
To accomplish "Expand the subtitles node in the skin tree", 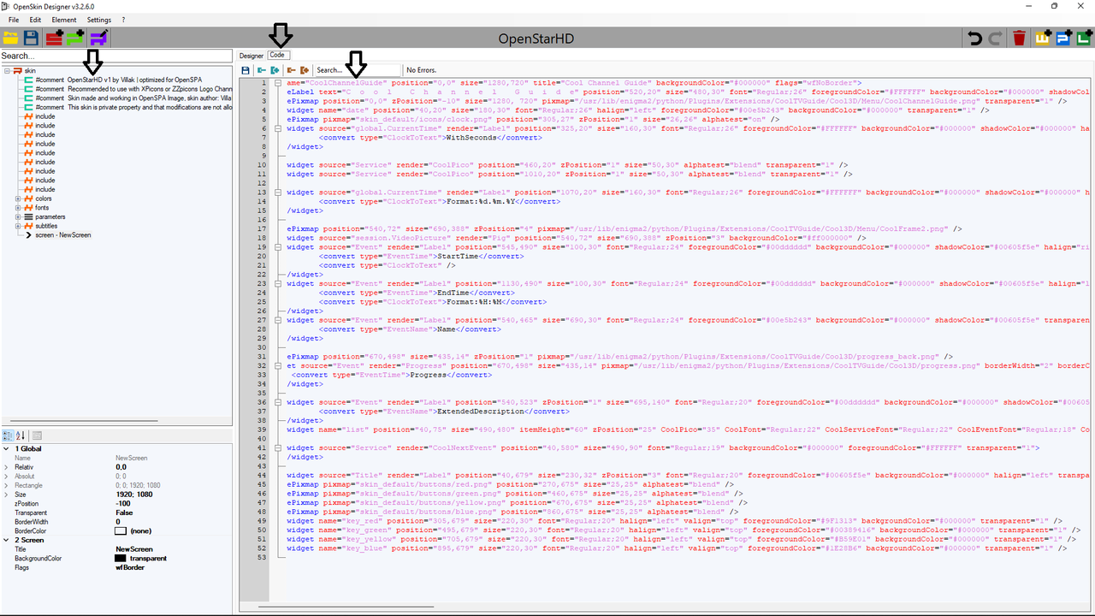I will click(19, 226).
